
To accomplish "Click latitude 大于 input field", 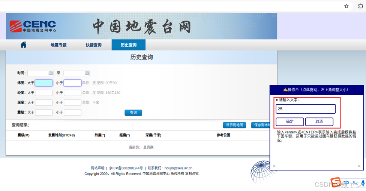I will [44, 83].
